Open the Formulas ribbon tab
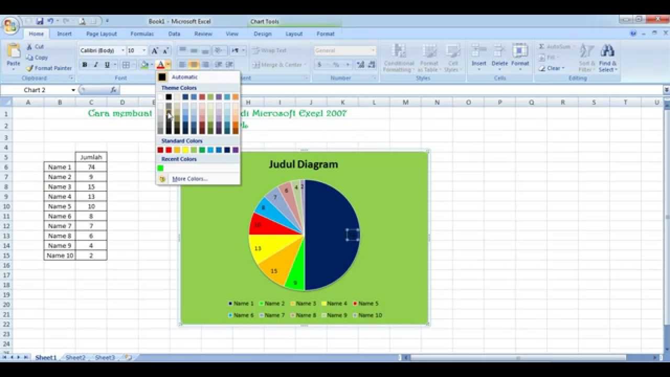This screenshot has width=670, height=377. [x=142, y=34]
